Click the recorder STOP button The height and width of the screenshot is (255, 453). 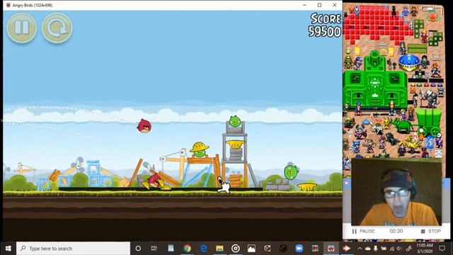pyautogui.click(x=431, y=232)
